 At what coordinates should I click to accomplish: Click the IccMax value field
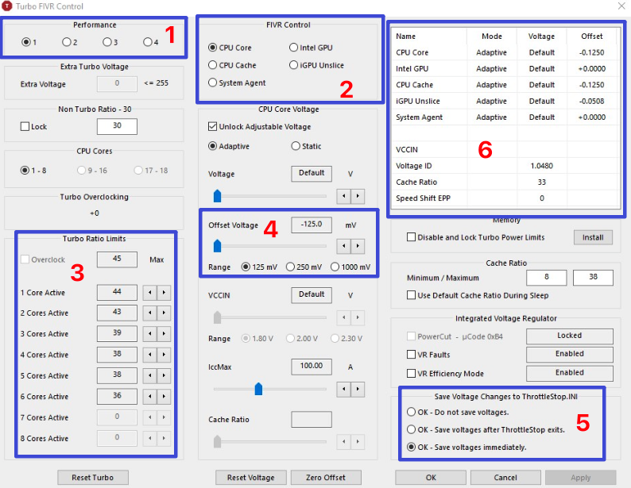tap(312, 367)
